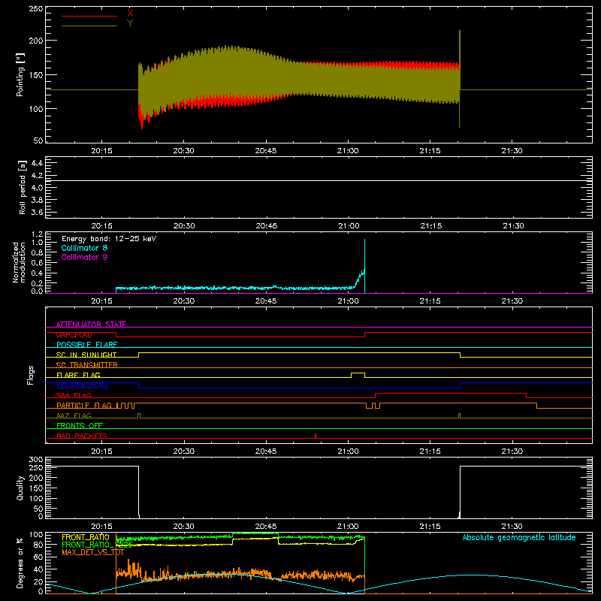This screenshot has width=601, height=601.
Task: Click the ECLIPSE_FLAG label
Action: pos(82,385)
